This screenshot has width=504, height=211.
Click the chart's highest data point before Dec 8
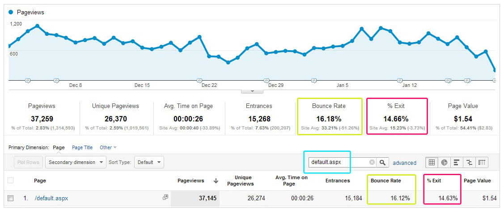point(37,26)
